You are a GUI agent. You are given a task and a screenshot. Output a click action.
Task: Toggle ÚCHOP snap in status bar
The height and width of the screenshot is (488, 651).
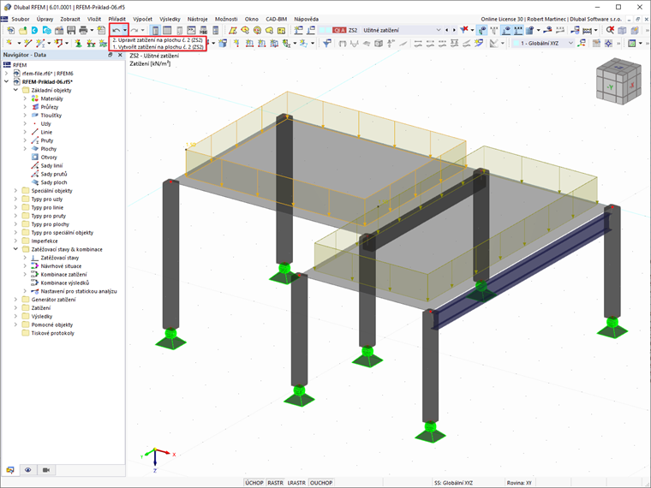pos(254,483)
